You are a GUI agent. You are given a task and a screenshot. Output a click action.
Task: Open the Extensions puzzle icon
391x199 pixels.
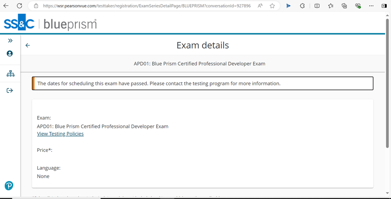[302, 6]
